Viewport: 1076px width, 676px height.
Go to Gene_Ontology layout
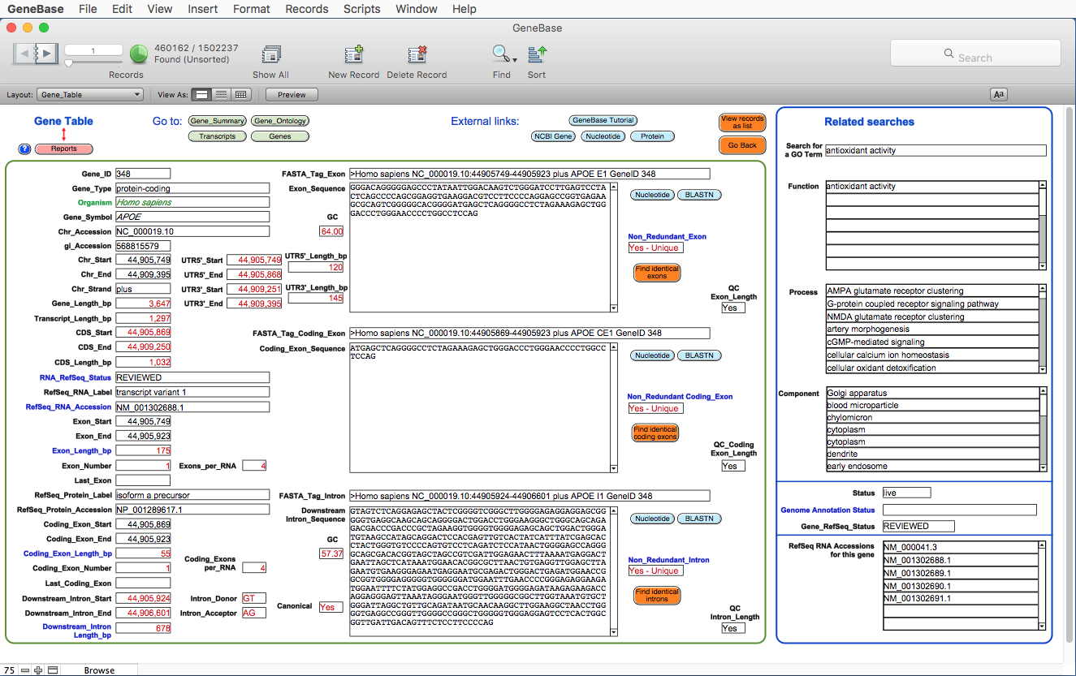click(x=280, y=121)
